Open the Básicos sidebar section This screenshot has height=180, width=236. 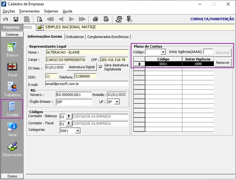(x=12, y=50)
